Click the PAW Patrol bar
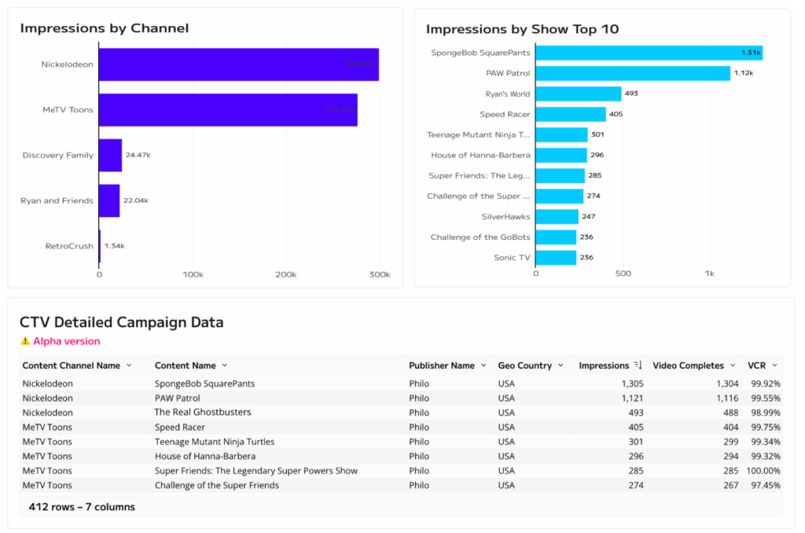 point(633,73)
